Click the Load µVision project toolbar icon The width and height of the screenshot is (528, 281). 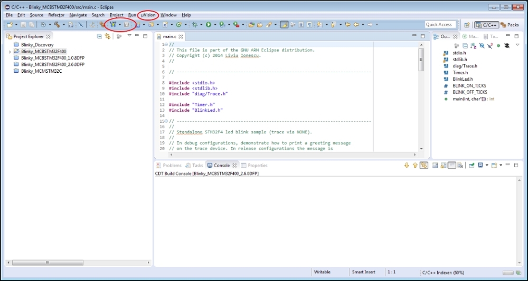click(112, 25)
